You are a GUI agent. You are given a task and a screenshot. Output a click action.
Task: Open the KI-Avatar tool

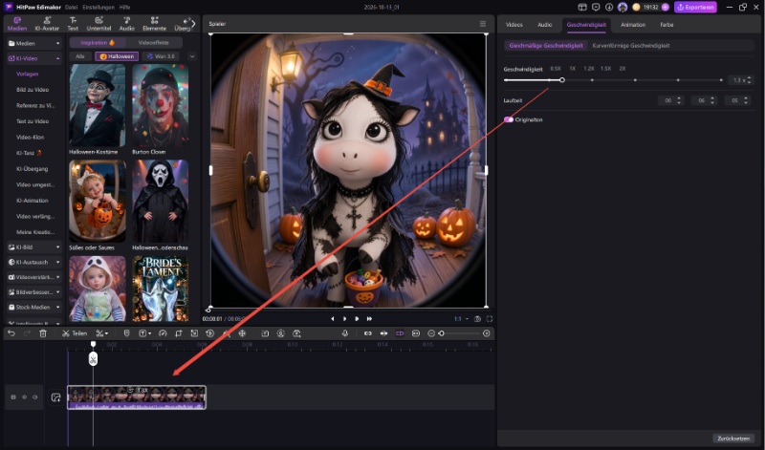47,24
